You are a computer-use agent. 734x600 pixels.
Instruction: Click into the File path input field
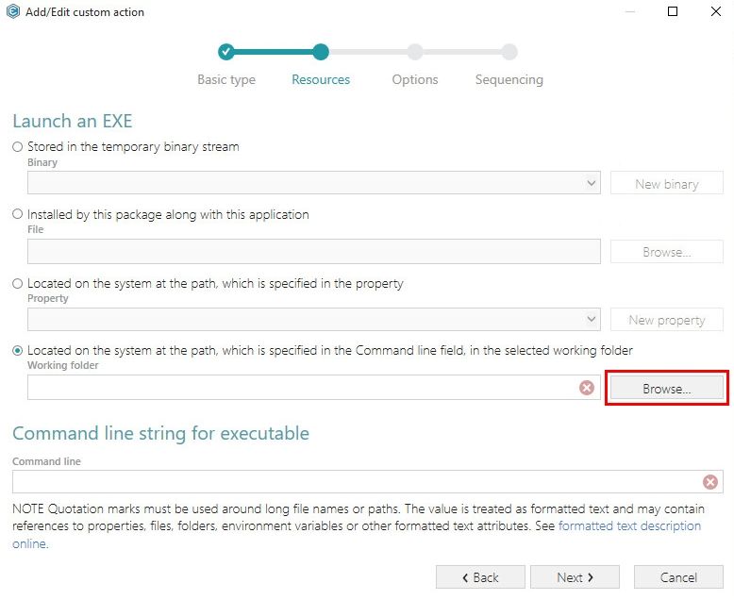314,251
